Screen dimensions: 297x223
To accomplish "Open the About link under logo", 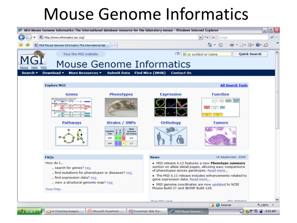I will click(x=24, y=67).
